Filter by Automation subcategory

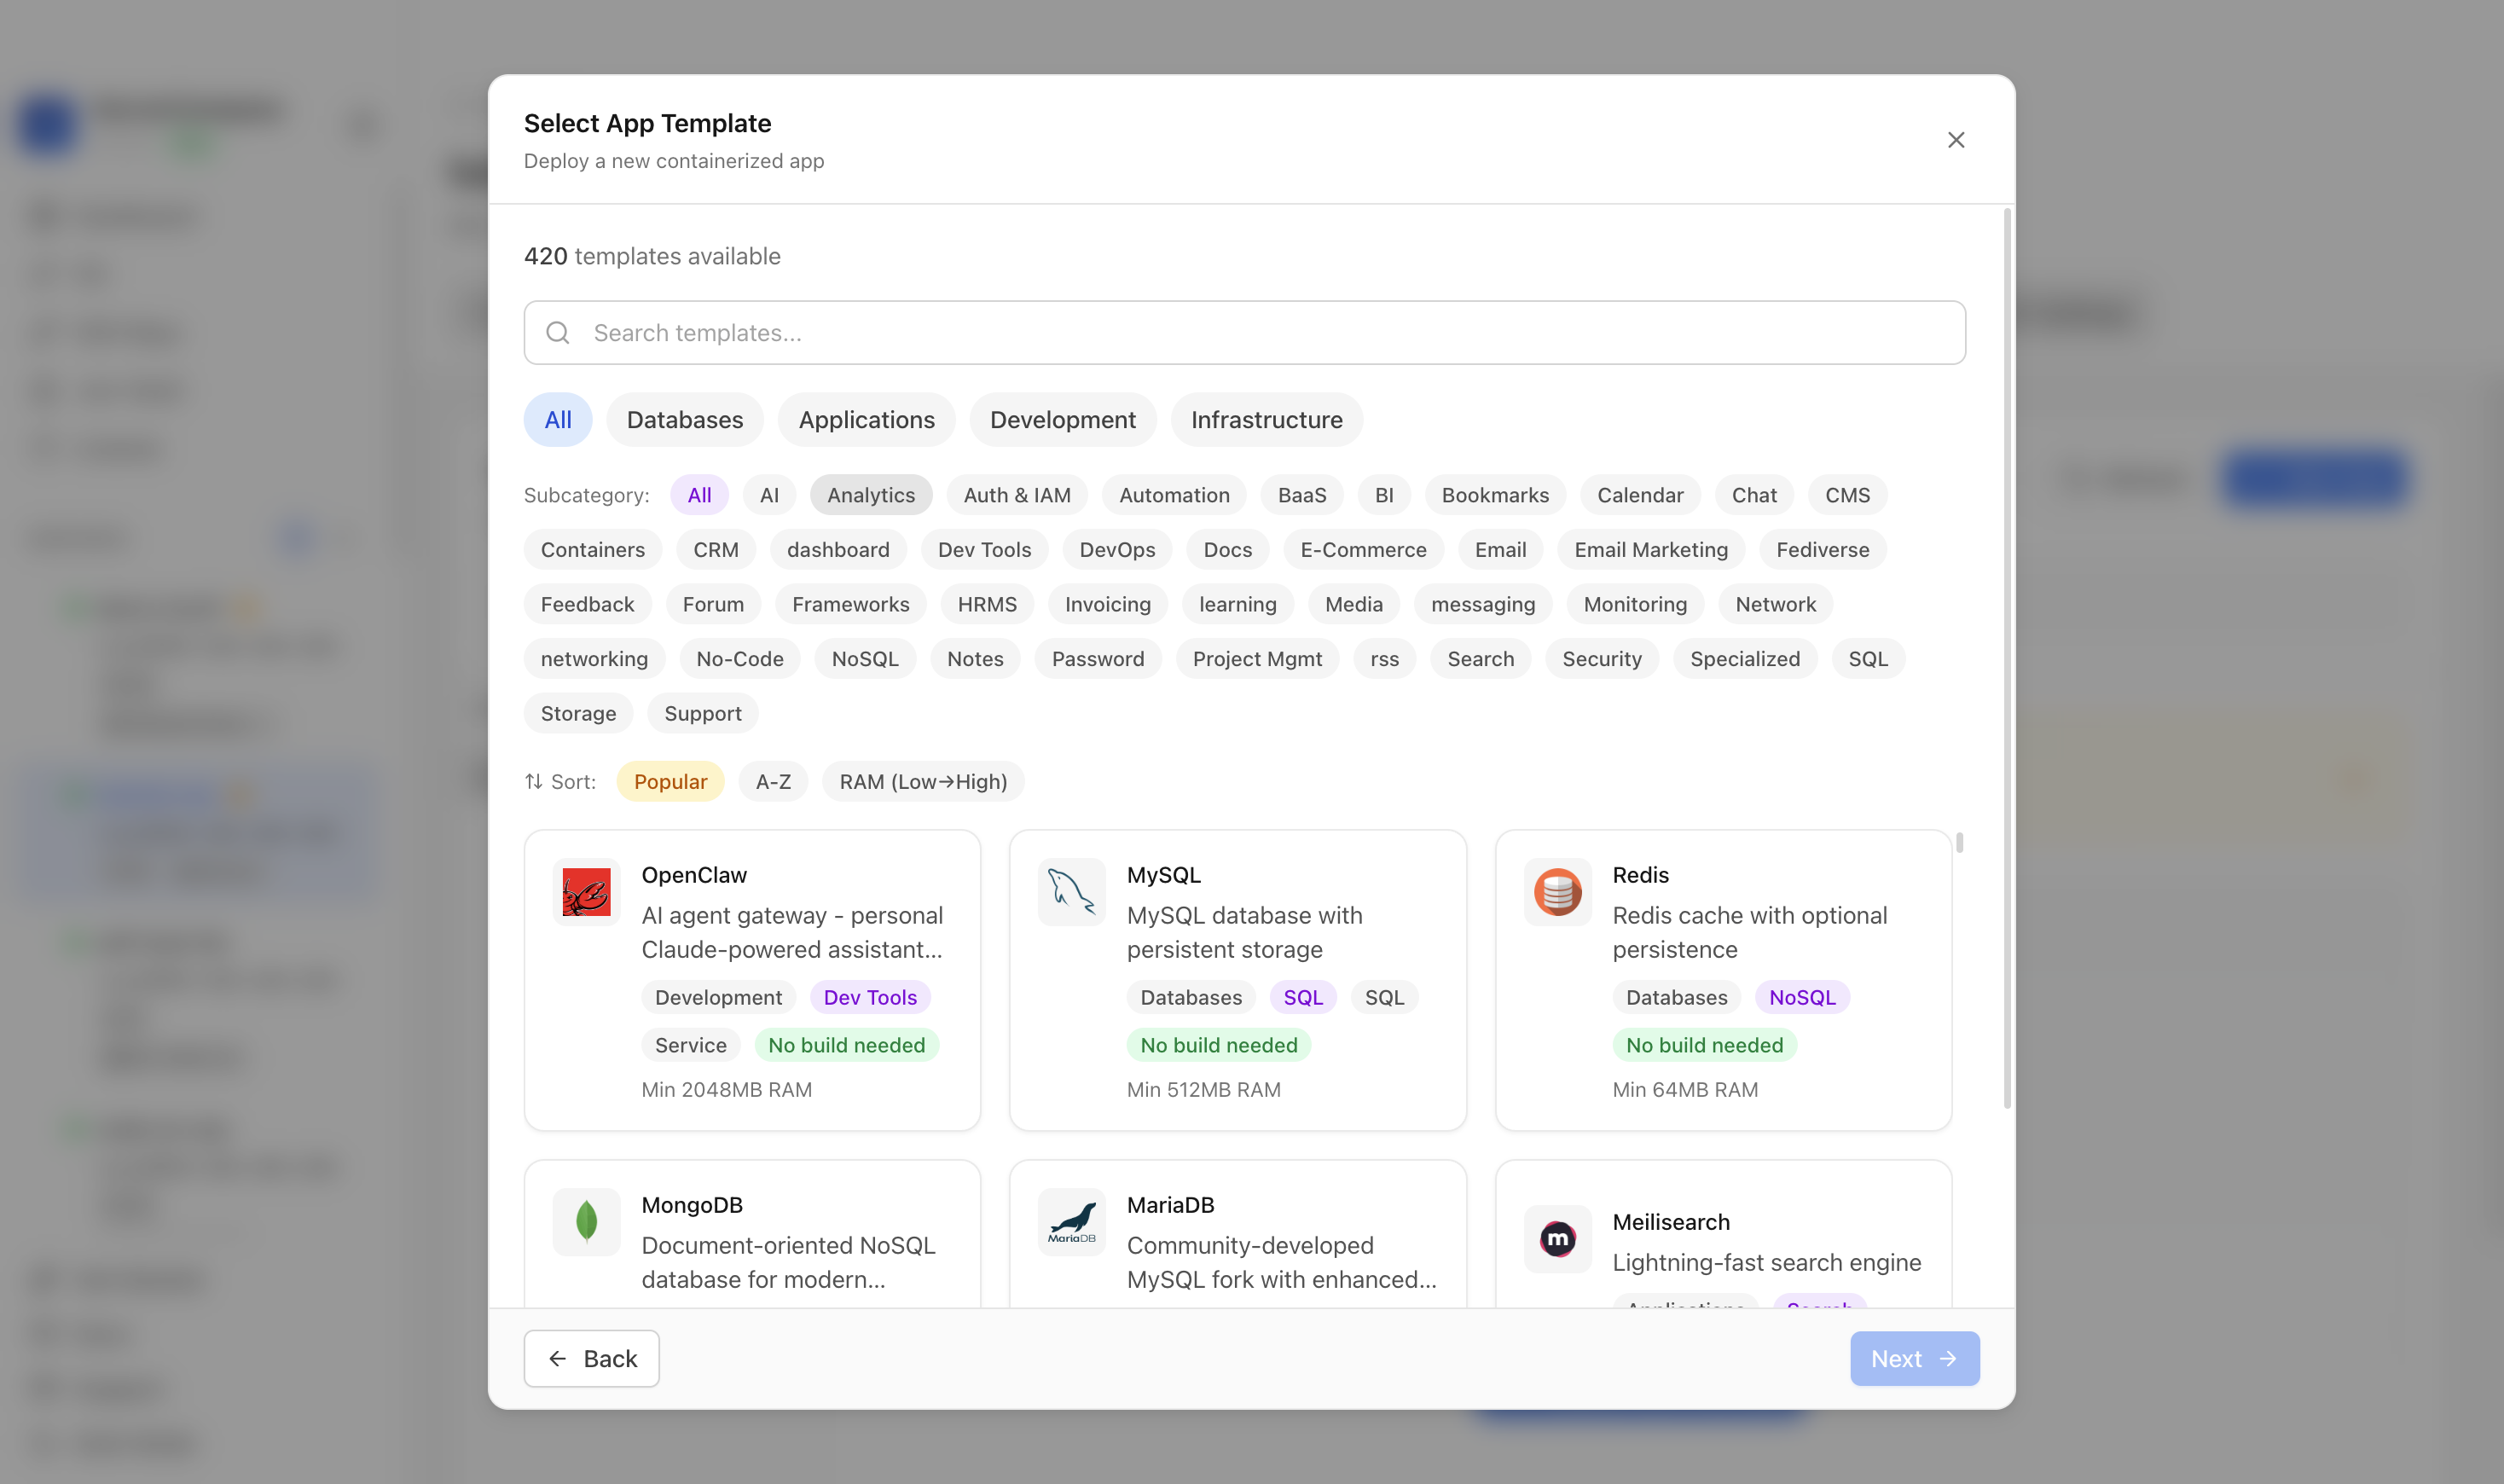[x=1174, y=495]
